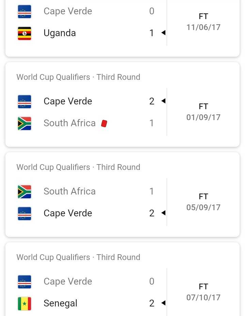This screenshot has height=316, width=245.
Task: Open the Senegal team name
Action: 61,303
